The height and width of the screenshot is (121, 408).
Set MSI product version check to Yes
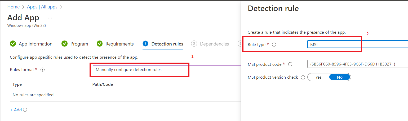pos(318,77)
